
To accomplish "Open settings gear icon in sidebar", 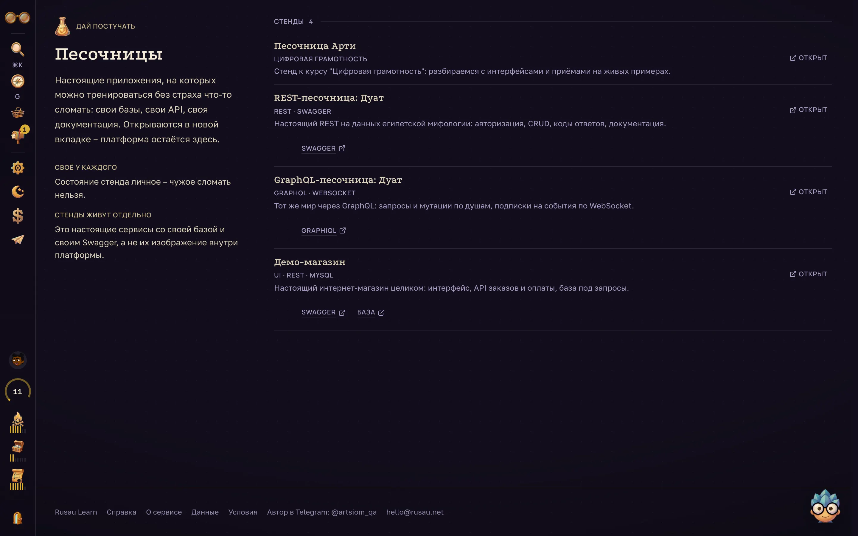I will point(17,168).
